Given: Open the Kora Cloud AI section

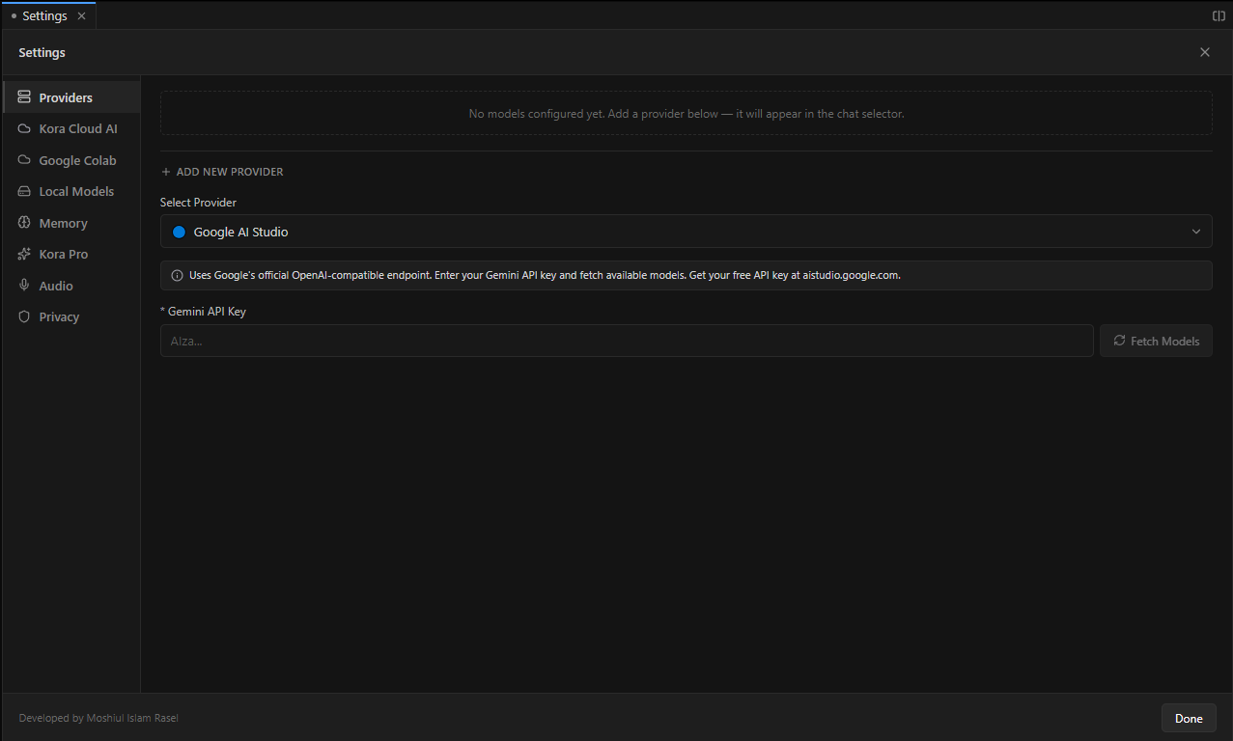Looking at the screenshot, I should (71, 128).
